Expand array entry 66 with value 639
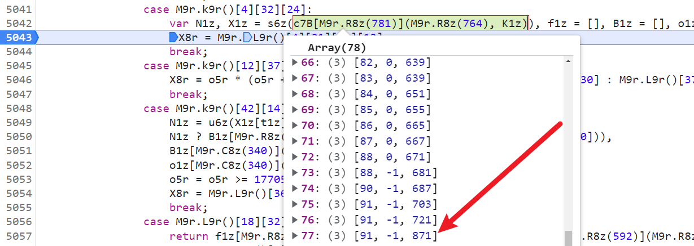This screenshot has width=694, height=246. point(295,62)
